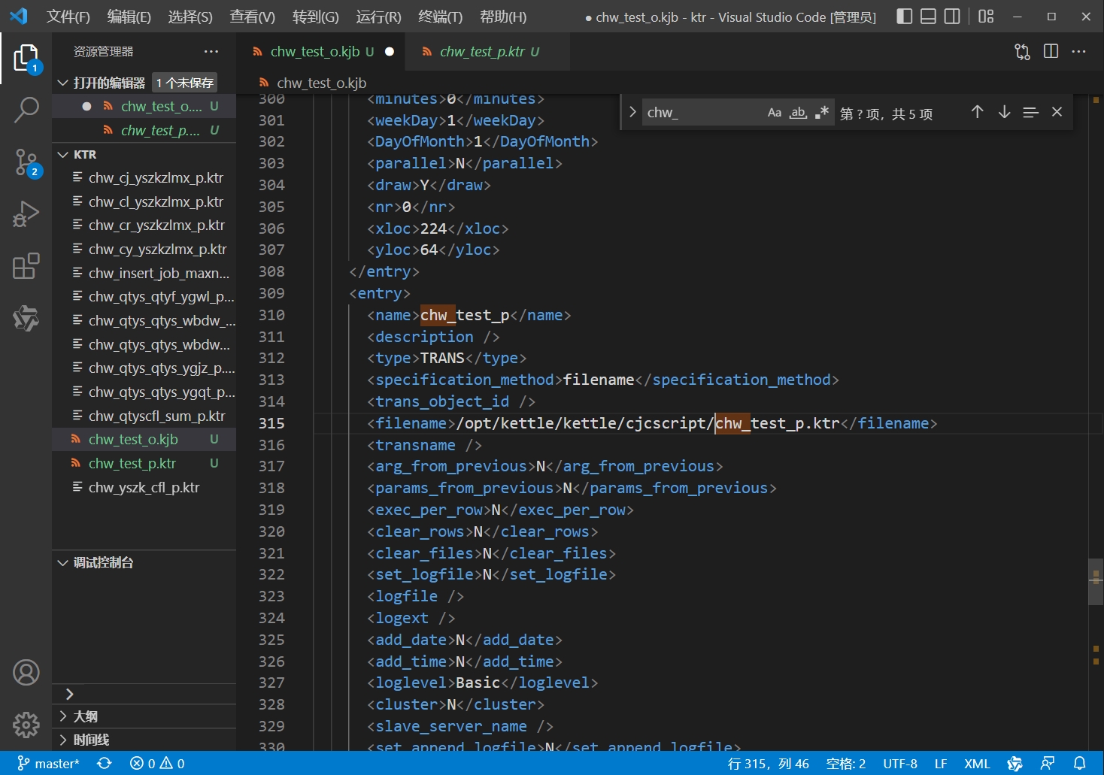Close the find widget
Screen dimensions: 1104x775
click(x=1057, y=112)
